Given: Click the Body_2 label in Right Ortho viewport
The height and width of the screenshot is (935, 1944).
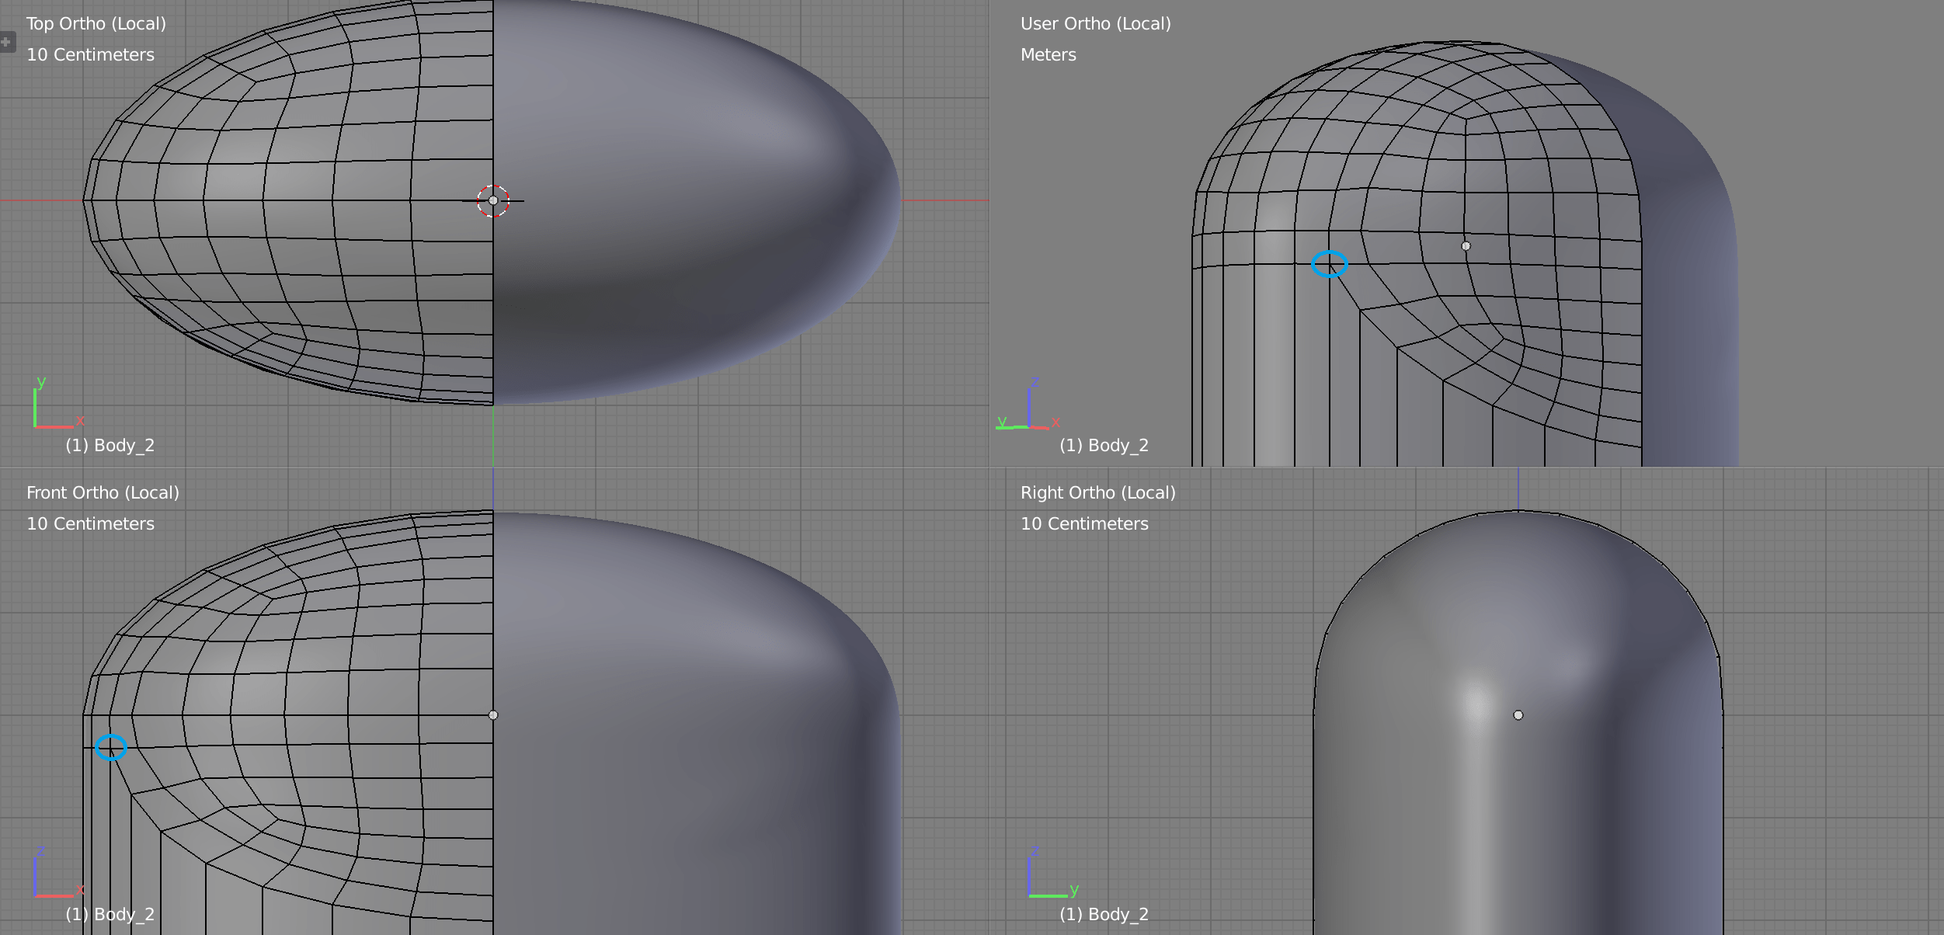Looking at the screenshot, I should tap(1104, 913).
